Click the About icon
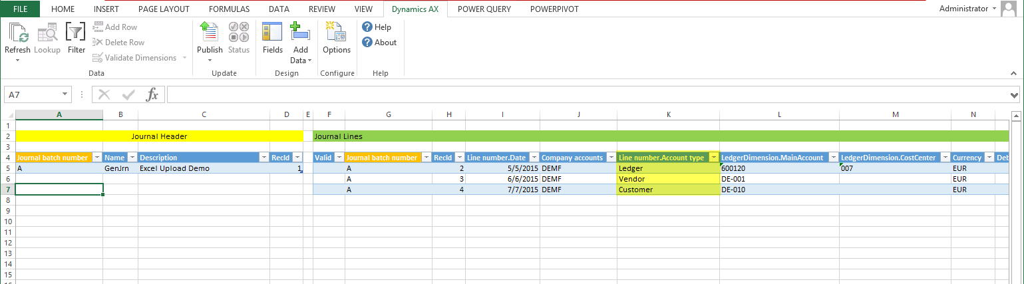This screenshot has width=1024, height=284. pyautogui.click(x=367, y=43)
